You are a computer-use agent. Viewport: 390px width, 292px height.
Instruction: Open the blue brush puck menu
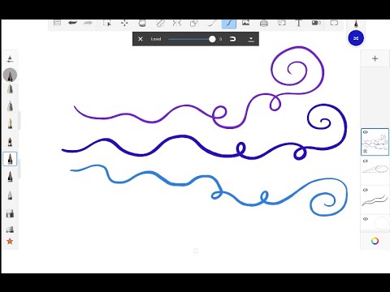pos(356,38)
